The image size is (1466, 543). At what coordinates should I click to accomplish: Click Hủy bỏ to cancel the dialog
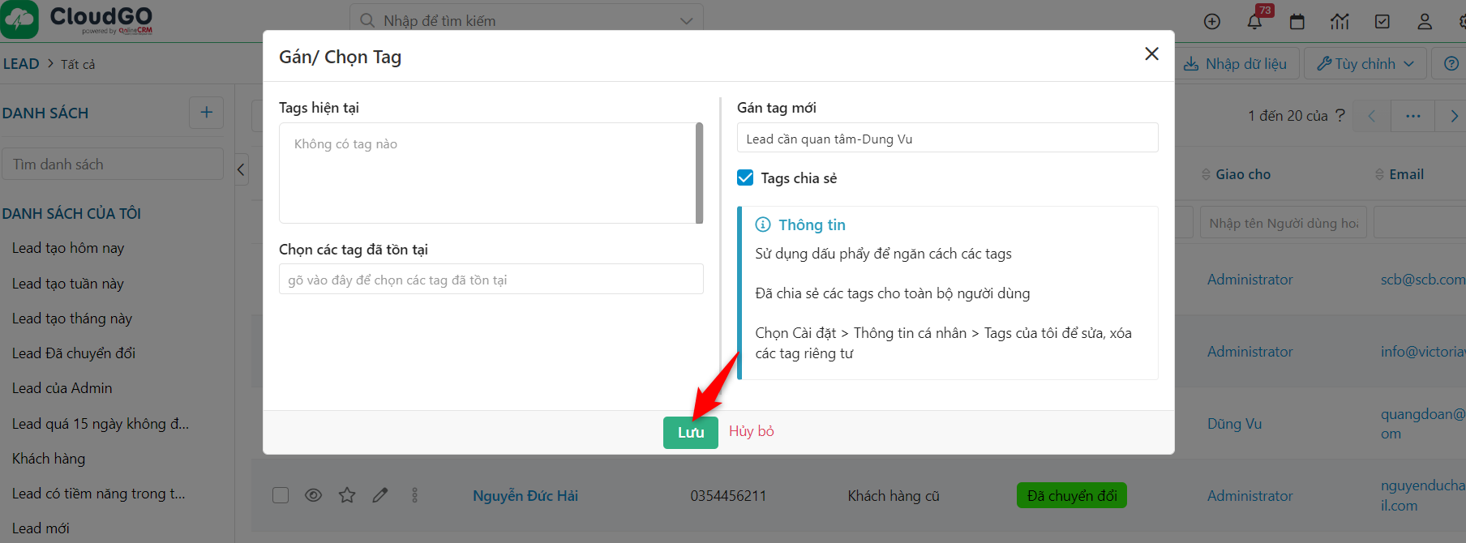751,431
